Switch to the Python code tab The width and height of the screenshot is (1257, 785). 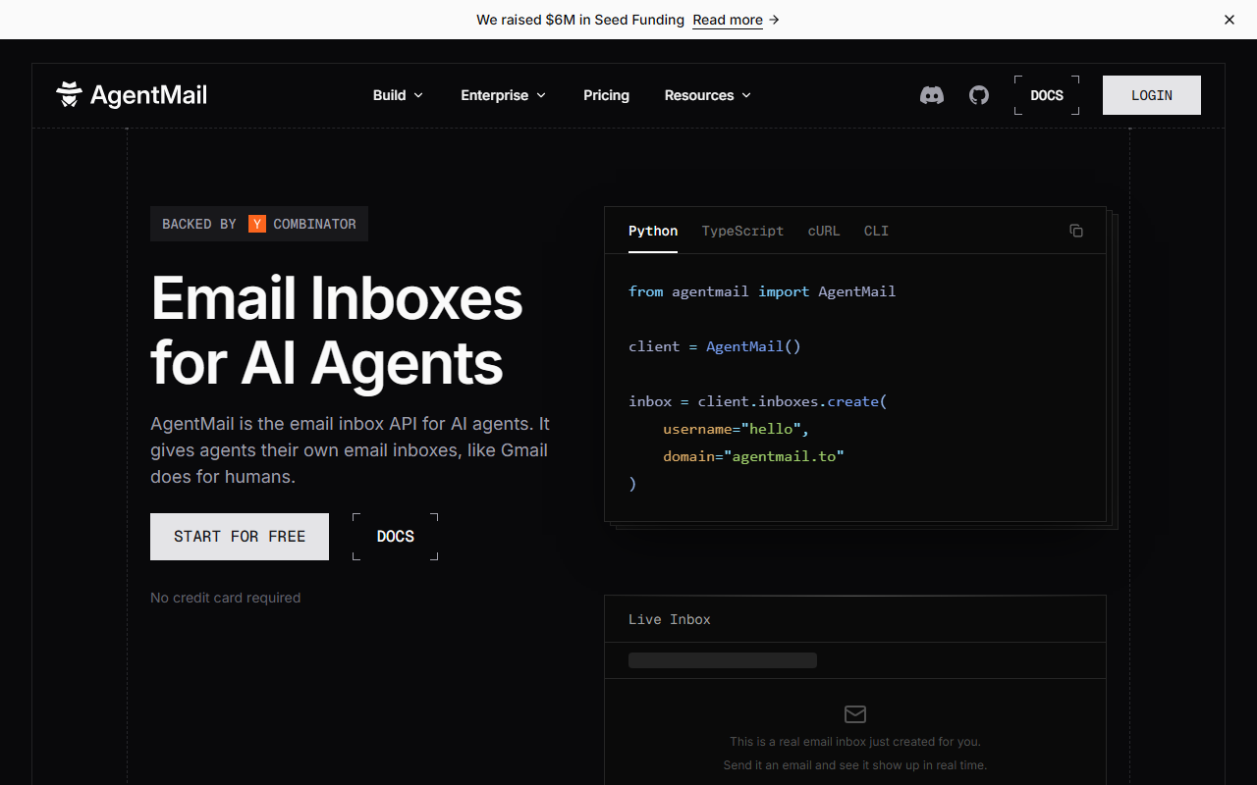[x=653, y=231]
